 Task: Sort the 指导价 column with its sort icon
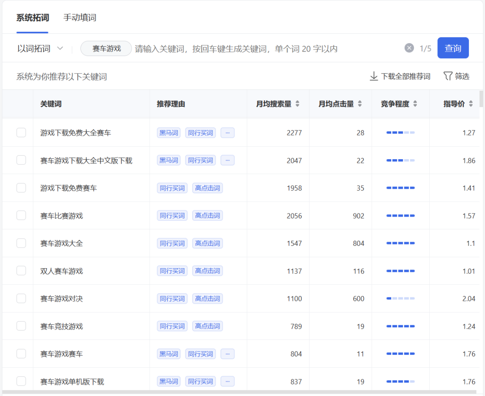[471, 104]
